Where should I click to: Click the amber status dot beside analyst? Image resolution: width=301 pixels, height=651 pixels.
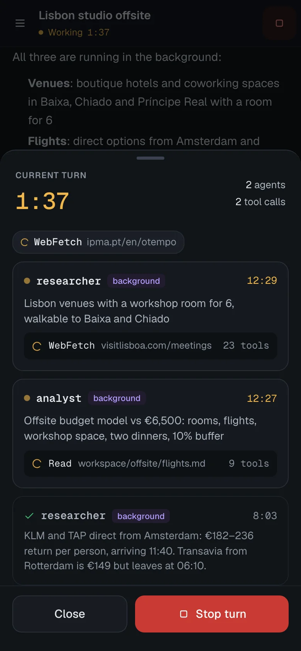27,398
